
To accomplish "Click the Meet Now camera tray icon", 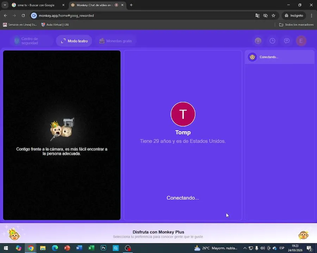I will (x=268, y=248).
